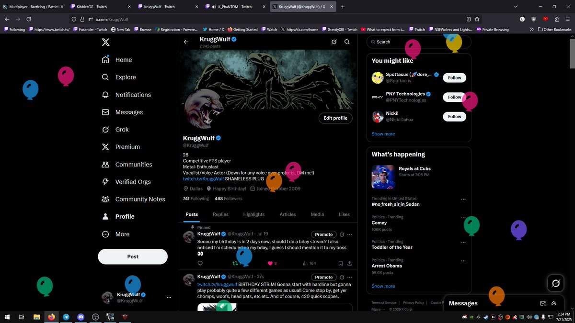The width and height of the screenshot is (575, 323).
Task: Open the 468 Followers list
Action: [x=229, y=199]
